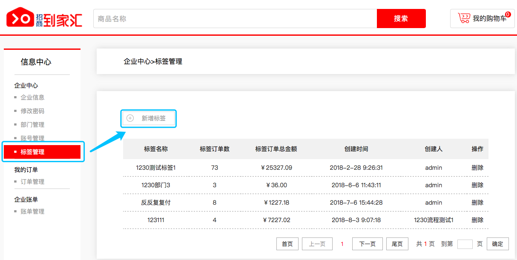Open 账号管理 sidebar item
The width and height of the screenshot is (517, 260).
(32, 138)
